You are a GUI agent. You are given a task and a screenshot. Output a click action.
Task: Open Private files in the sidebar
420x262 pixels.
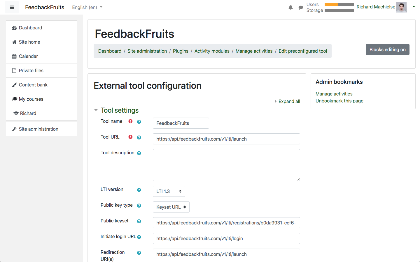[42, 70]
